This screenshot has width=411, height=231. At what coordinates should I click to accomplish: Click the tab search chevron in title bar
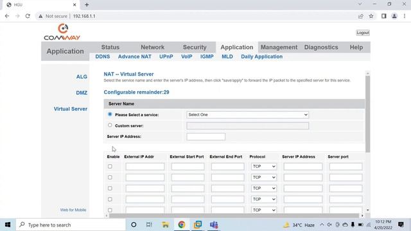click(360, 4)
